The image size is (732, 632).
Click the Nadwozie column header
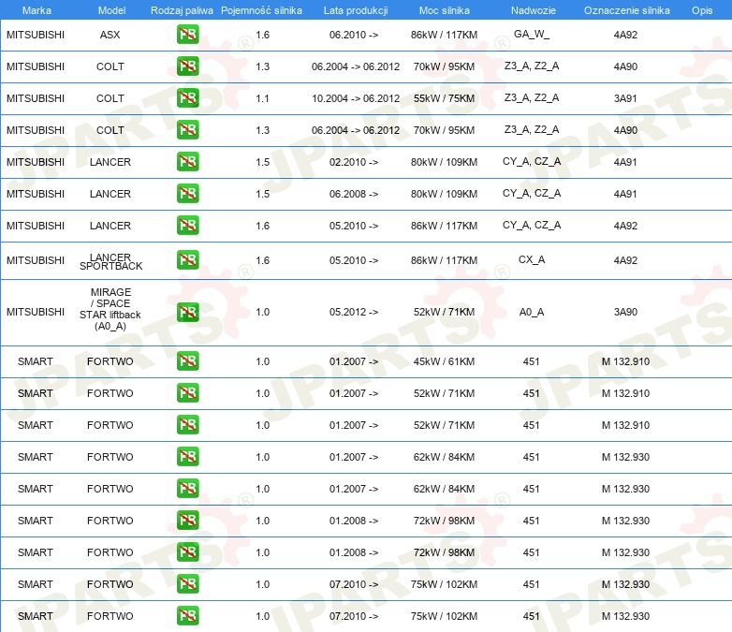531,9
